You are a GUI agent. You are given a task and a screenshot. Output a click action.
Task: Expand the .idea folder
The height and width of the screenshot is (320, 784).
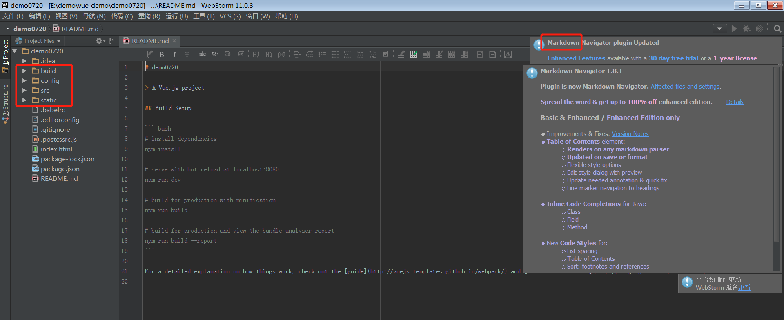(24, 61)
